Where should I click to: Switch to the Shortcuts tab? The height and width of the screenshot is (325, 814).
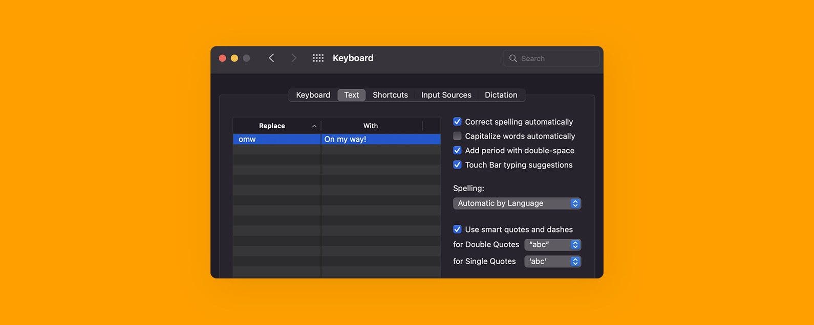coord(390,95)
